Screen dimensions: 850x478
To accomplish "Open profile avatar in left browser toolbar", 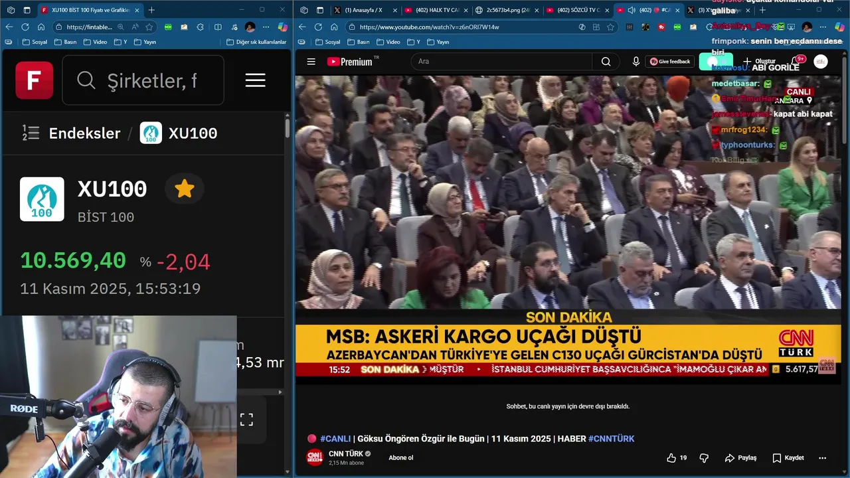I will pos(250,27).
